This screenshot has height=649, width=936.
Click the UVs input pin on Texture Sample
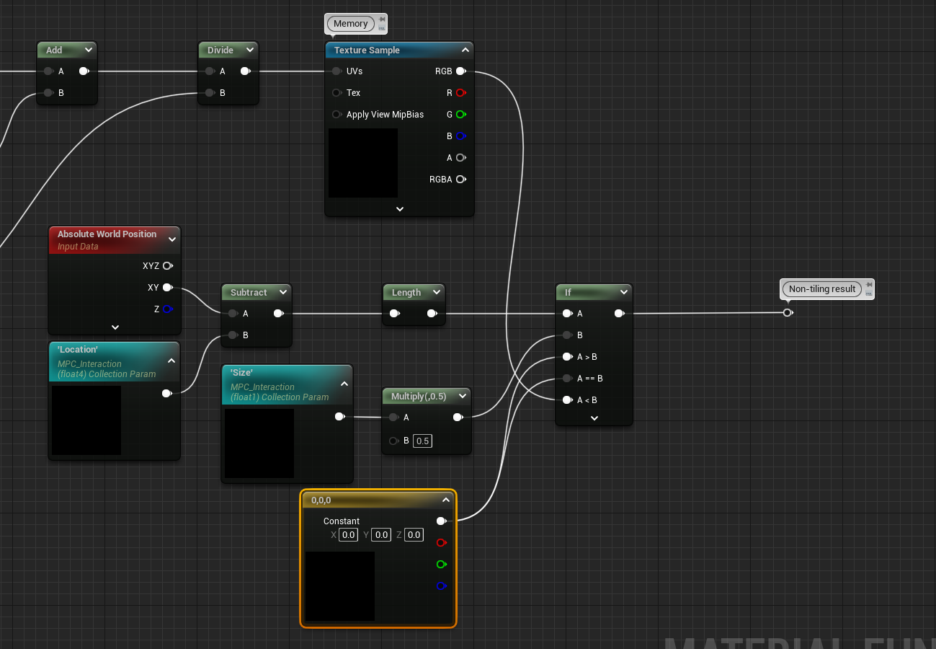(x=336, y=71)
